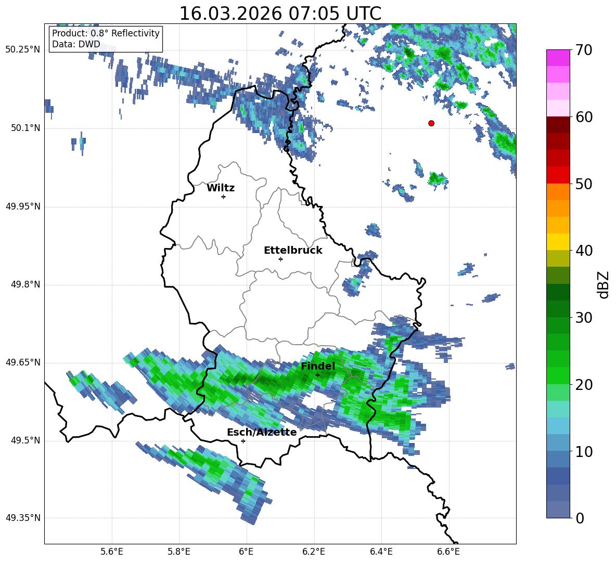This screenshot has height=562, width=616.
Task: Click the 6°E longitude label
Action: coord(246,552)
